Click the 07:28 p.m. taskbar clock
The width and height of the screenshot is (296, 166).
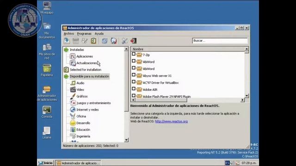pos(249,163)
